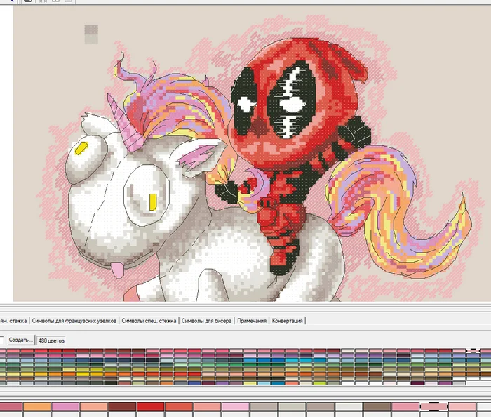Select the orchid pink swatch in bottom strip

(x=65, y=406)
